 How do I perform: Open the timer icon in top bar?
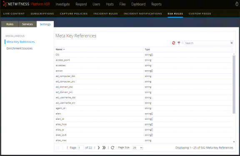237,4
